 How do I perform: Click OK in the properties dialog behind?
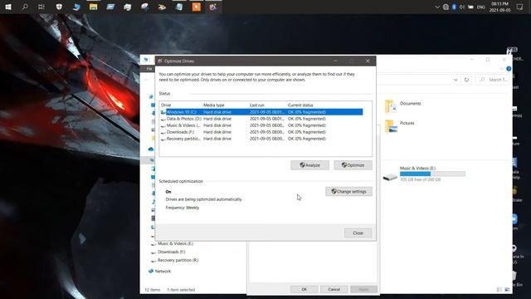(304, 289)
